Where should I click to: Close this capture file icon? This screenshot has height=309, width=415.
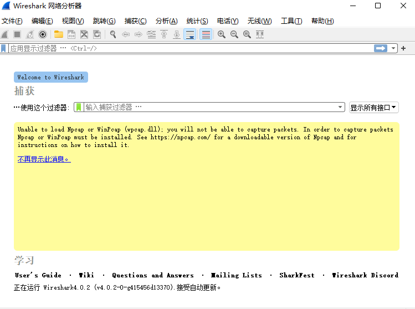coord(84,34)
